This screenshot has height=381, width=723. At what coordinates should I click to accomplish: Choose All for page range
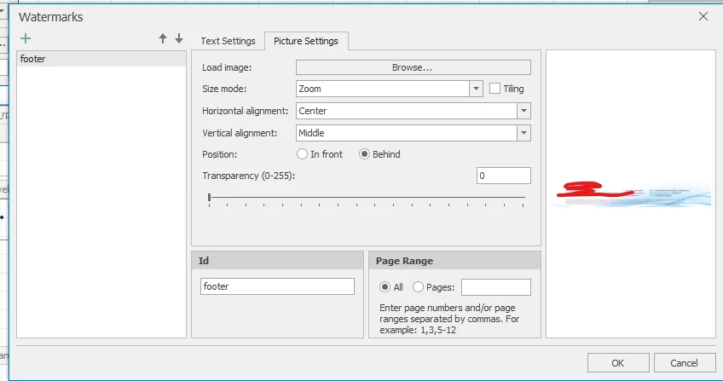click(x=385, y=287)
